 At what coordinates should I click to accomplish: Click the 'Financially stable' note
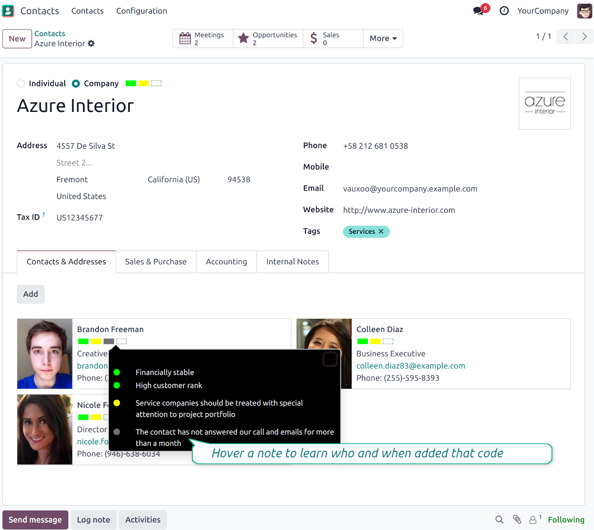pos(165,372)
